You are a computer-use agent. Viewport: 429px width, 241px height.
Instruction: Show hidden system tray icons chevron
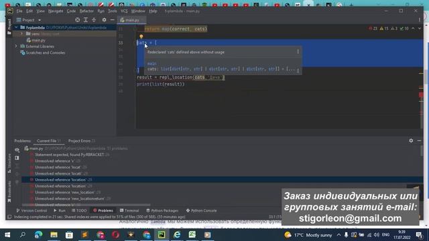point(339,235)
